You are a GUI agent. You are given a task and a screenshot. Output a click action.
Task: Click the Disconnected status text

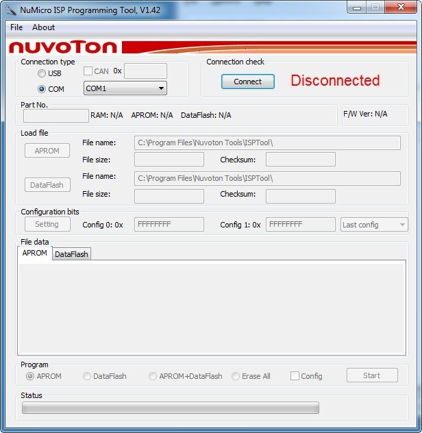(335, 80)
